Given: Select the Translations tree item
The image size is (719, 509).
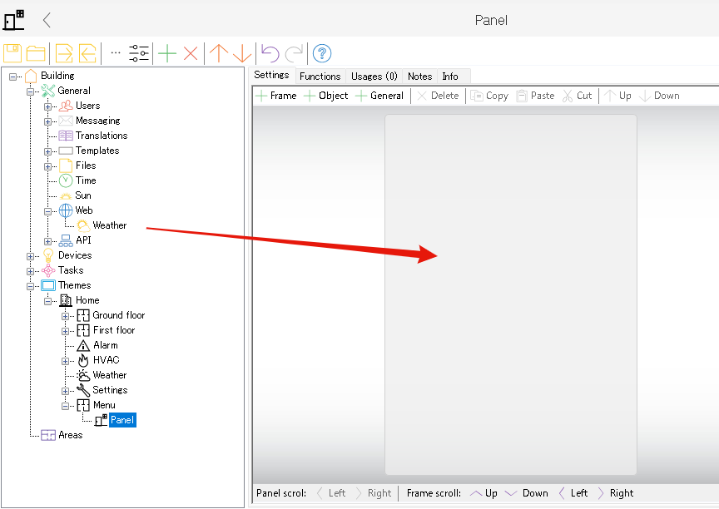Looking at the screenshot, I should (102, 136).
